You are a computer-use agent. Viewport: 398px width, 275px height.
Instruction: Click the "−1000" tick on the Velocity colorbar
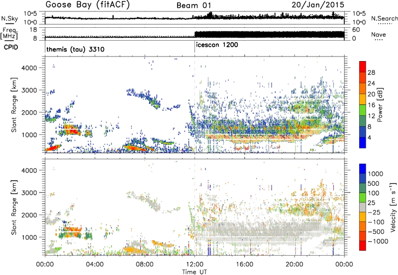(x=378, y=241)
